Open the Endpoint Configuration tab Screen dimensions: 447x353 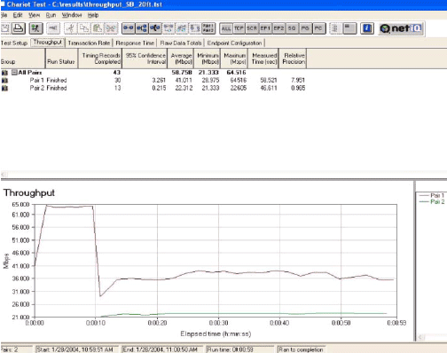234,43
